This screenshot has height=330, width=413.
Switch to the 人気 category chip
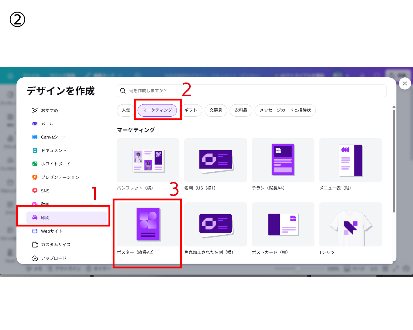pos(126,110)
